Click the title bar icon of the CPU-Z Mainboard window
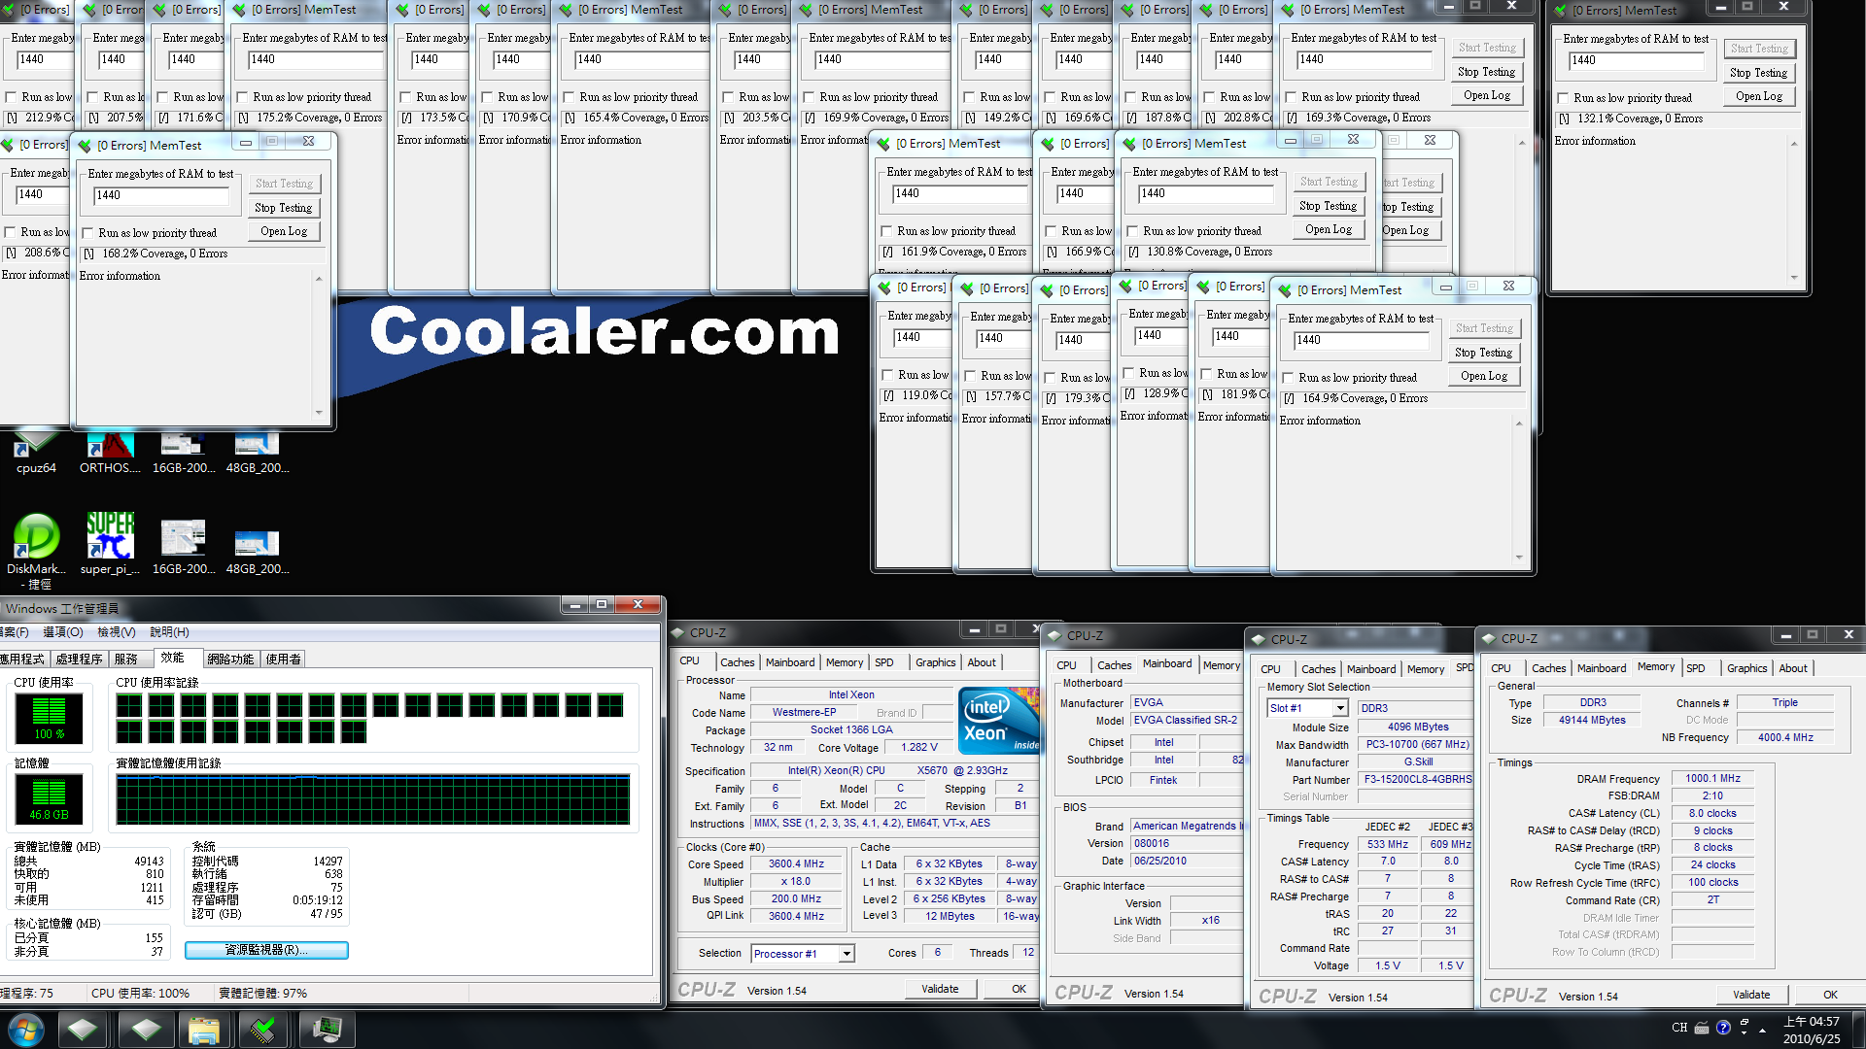This screenshot has width=1866, height=1049. pyautogui.click(x=1055, y=636)
